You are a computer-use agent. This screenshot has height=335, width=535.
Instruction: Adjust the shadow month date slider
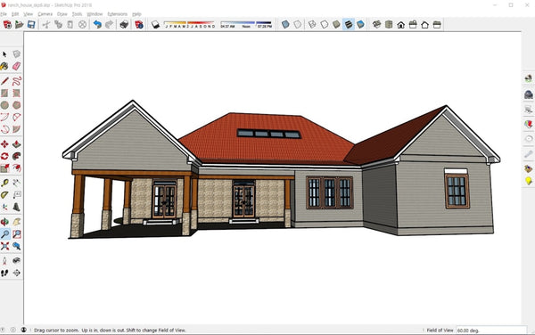(x=190, y=25)
